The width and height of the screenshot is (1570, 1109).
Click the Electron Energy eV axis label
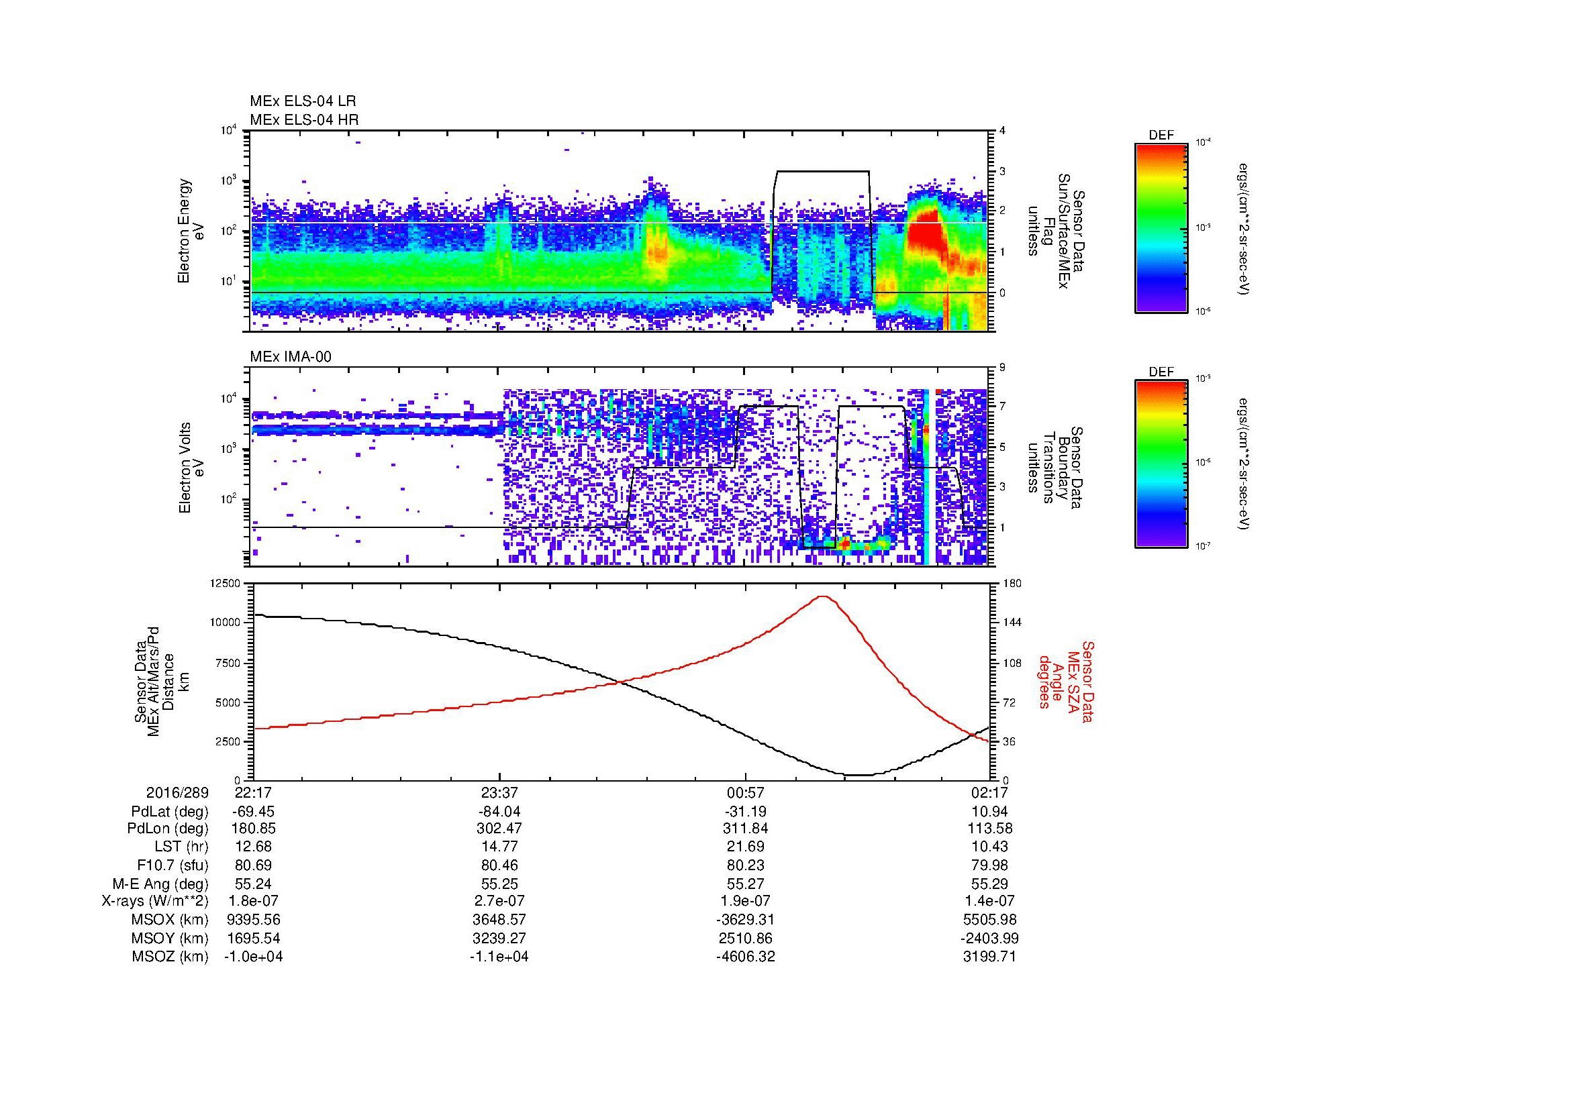[x=191, y=231]
